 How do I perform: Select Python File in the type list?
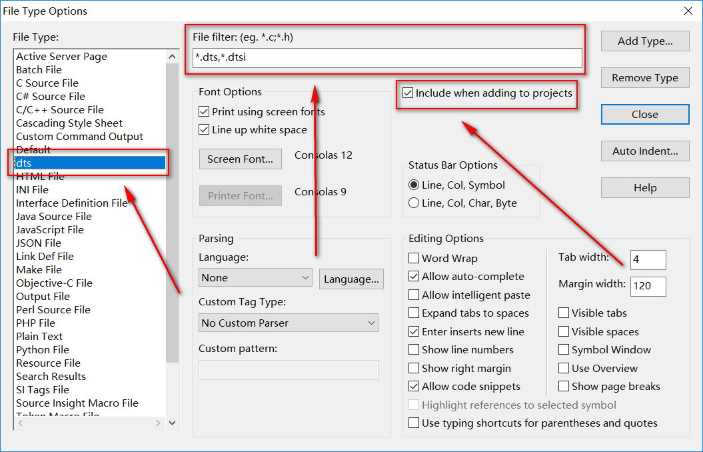click(x=43, y=349)
